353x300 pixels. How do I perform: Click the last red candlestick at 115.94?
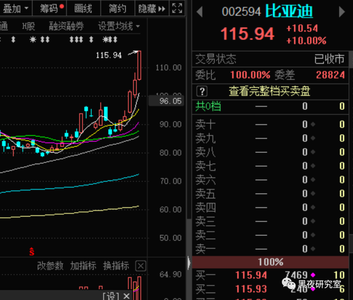point(139,65)
